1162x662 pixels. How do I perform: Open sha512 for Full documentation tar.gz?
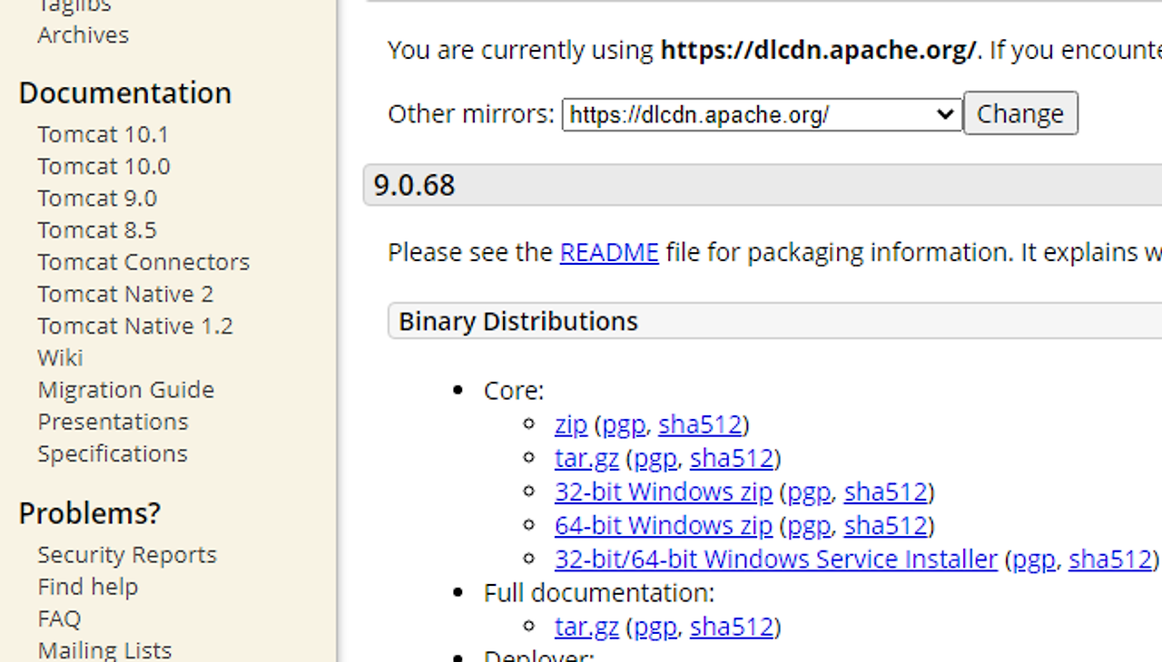pyautogui.click(x=732, y=627)
